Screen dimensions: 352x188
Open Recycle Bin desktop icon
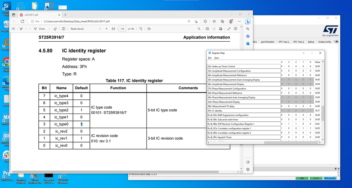tap(6, 26)
